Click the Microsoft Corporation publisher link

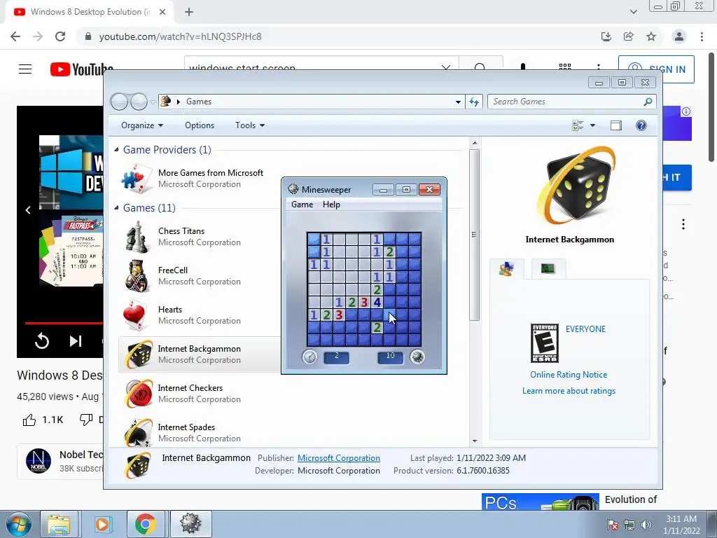click(x=339, y=458)
